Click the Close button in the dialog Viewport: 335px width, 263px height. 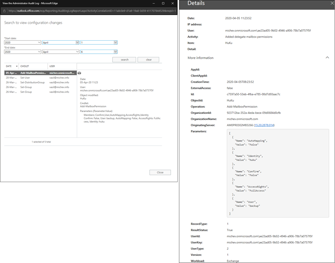tap(160, 172)
